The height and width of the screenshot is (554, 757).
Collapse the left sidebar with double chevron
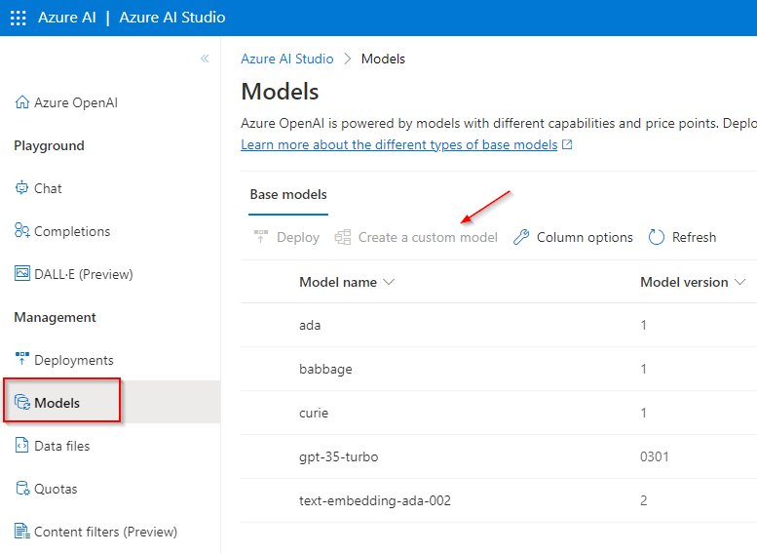coord(205,59)
